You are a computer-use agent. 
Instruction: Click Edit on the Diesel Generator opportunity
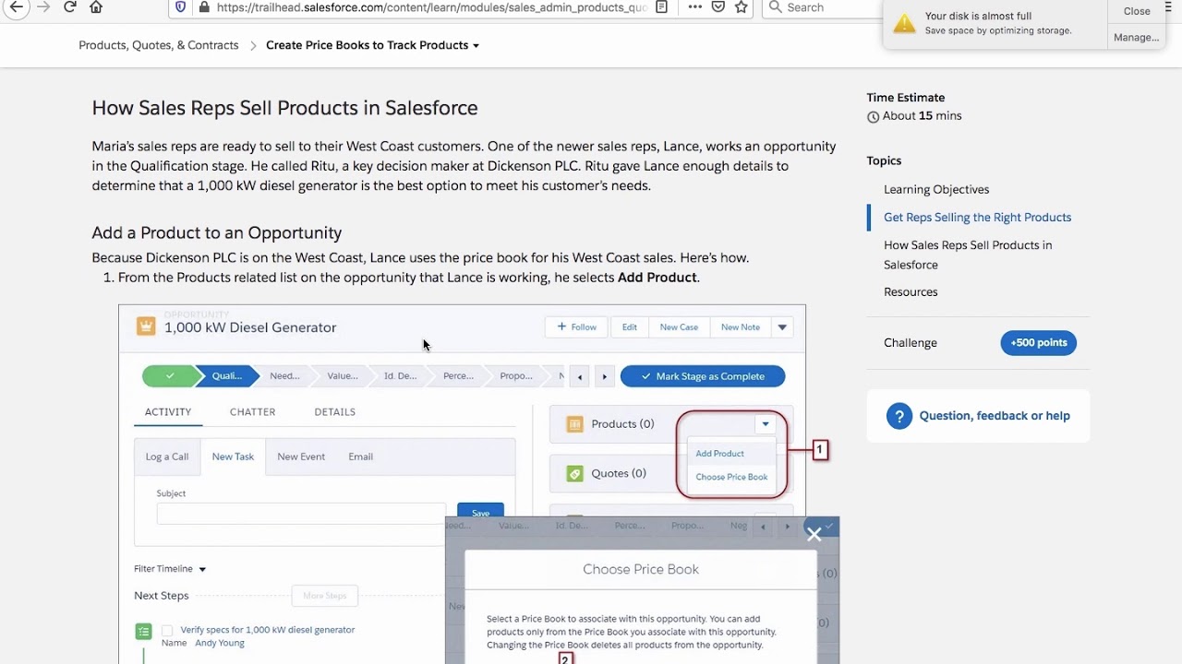coord(629,326)
